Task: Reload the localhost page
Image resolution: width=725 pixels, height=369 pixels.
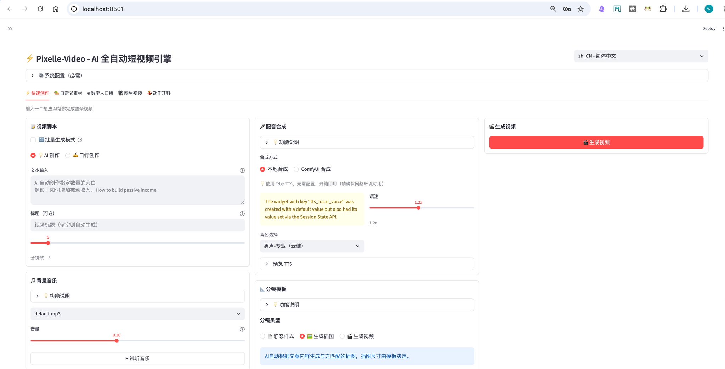Action: pos(40,9)
